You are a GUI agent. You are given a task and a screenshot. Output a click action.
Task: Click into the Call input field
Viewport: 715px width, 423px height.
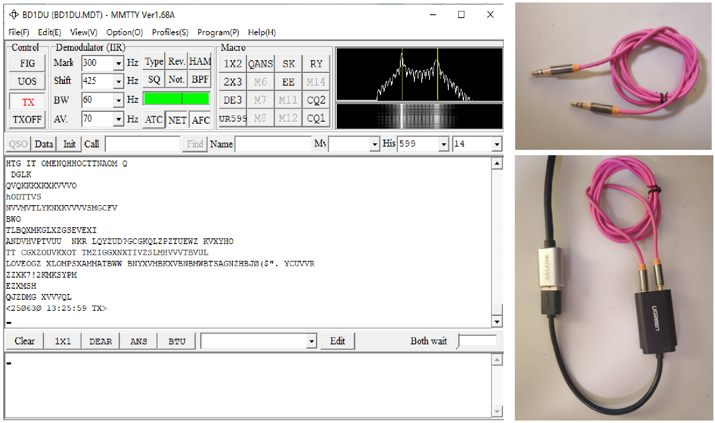coord(142,144)
